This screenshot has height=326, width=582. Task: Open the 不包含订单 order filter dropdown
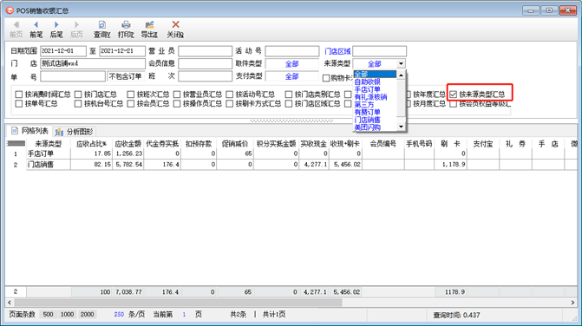pos(126,76)
